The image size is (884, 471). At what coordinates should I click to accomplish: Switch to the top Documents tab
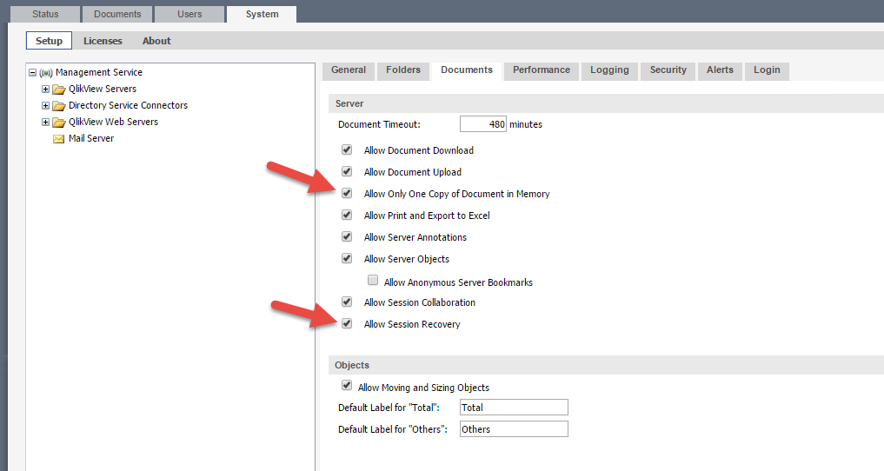[x=117, y=14]
